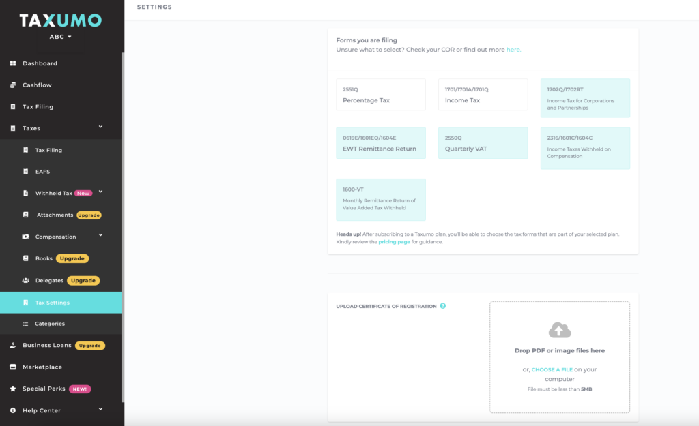Screen dimensions: 699x426
Task: Click the help icon beside Upload Certificate
Action: point(443,306)
